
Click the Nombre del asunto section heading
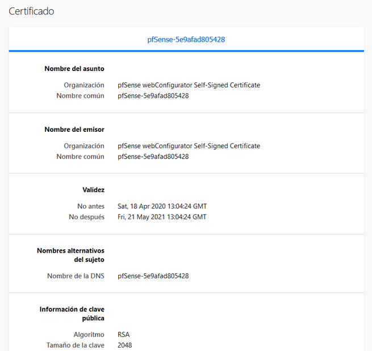[x=74, y=69]
